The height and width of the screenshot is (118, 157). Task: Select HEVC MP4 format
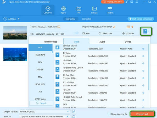[x=40, y=55]
